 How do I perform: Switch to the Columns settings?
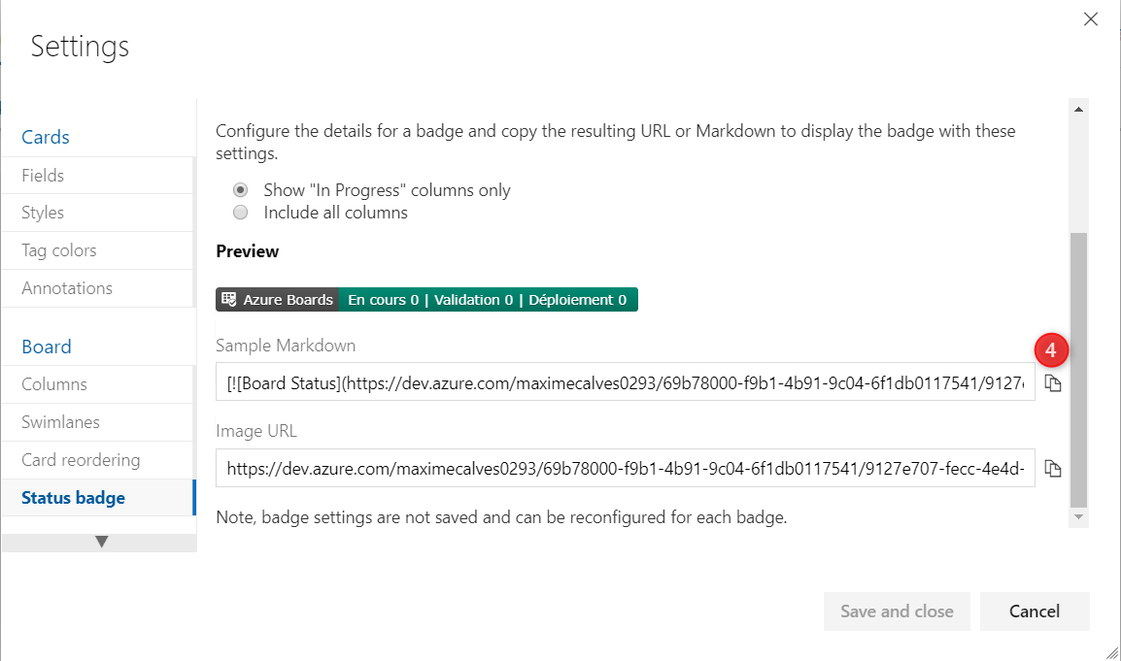(x=54, y=384)
